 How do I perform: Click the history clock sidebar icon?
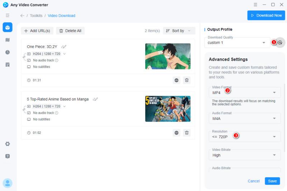[x=8, y=52]
